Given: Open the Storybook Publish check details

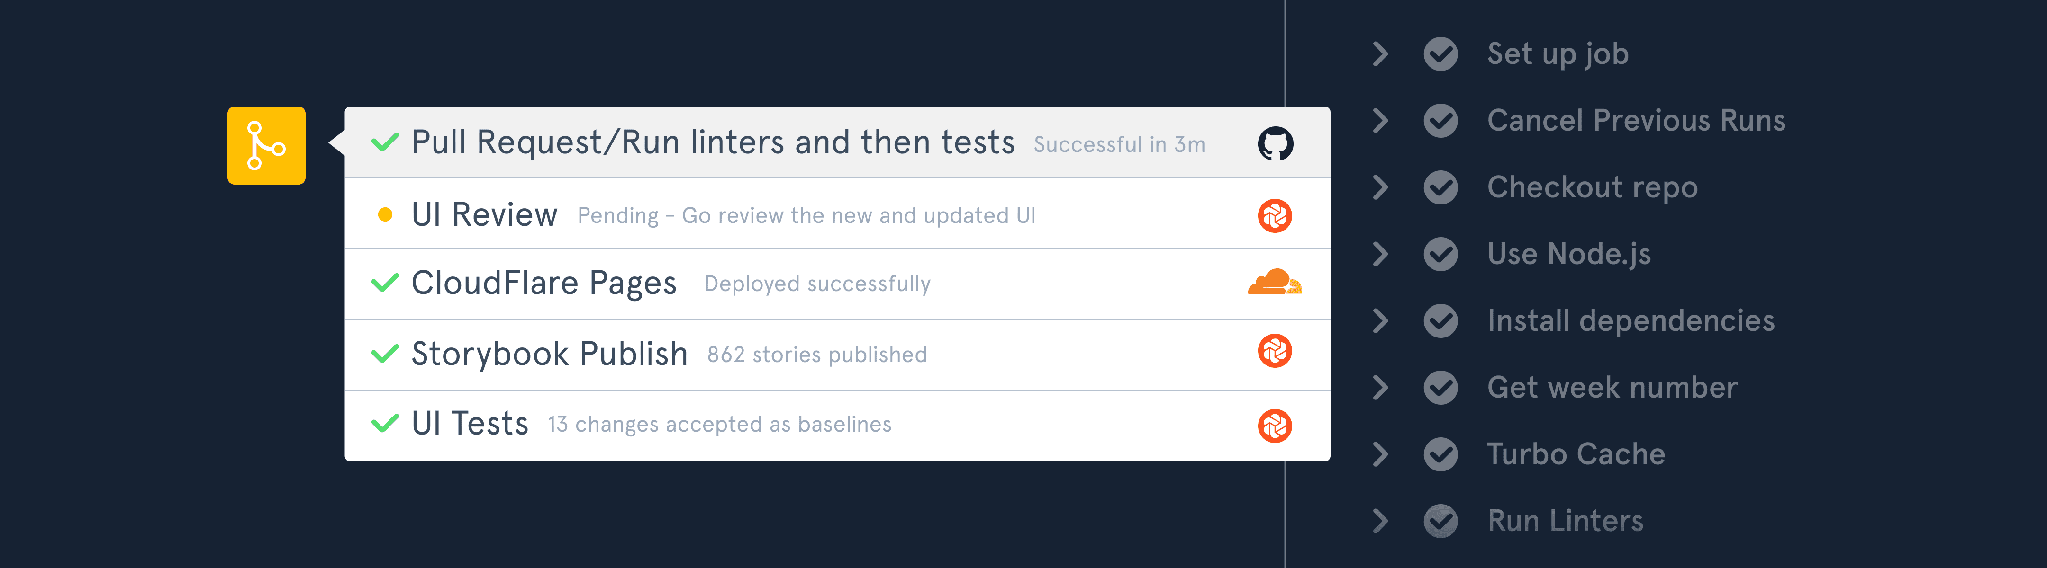Looking at the screenshot, I should 549,354.
